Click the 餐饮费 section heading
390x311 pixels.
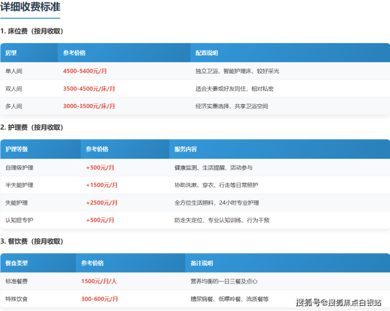click(32, 241)
